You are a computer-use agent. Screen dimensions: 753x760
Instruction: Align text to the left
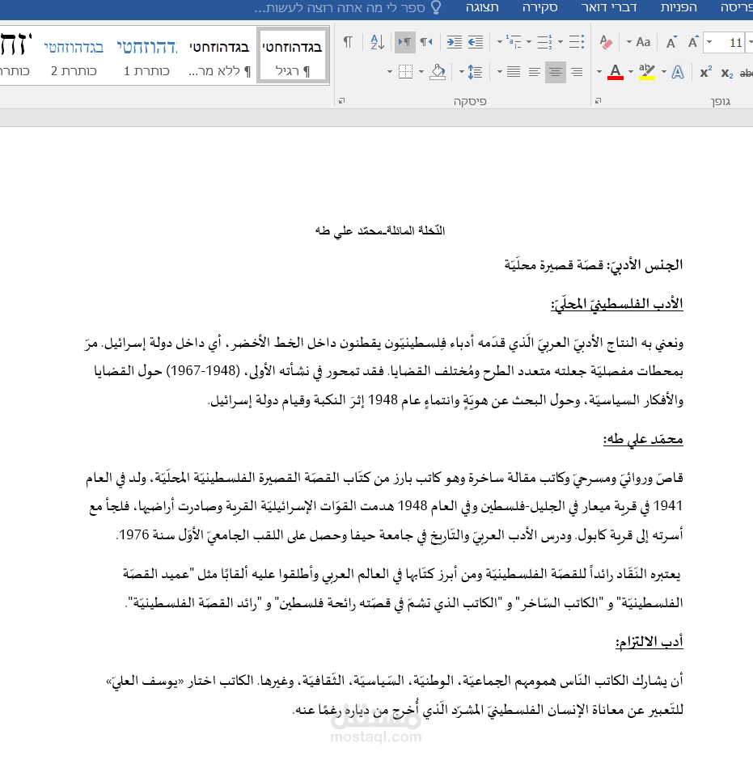coord(535,72)
